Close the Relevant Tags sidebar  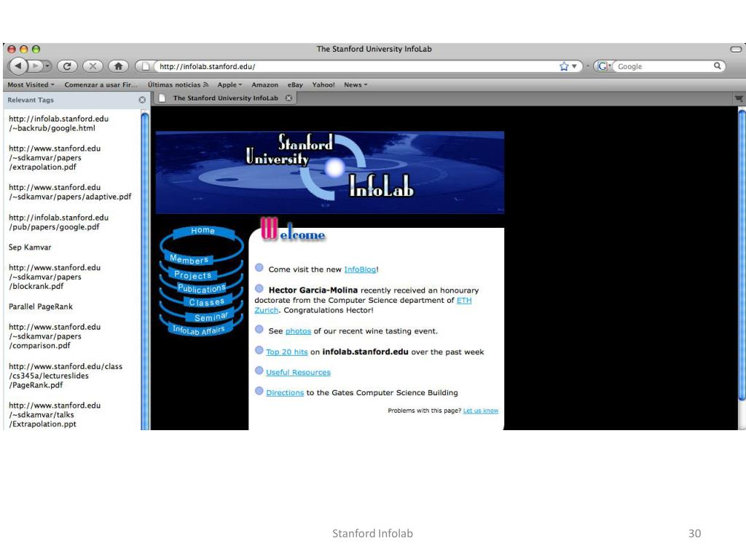142,100
